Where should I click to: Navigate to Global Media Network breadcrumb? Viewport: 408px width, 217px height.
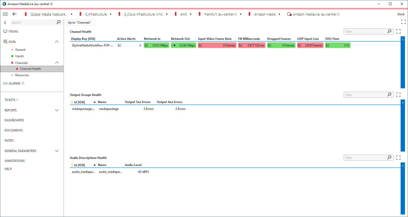click(x=48, y=14)
